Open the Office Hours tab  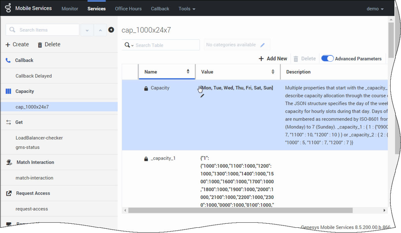128,9
